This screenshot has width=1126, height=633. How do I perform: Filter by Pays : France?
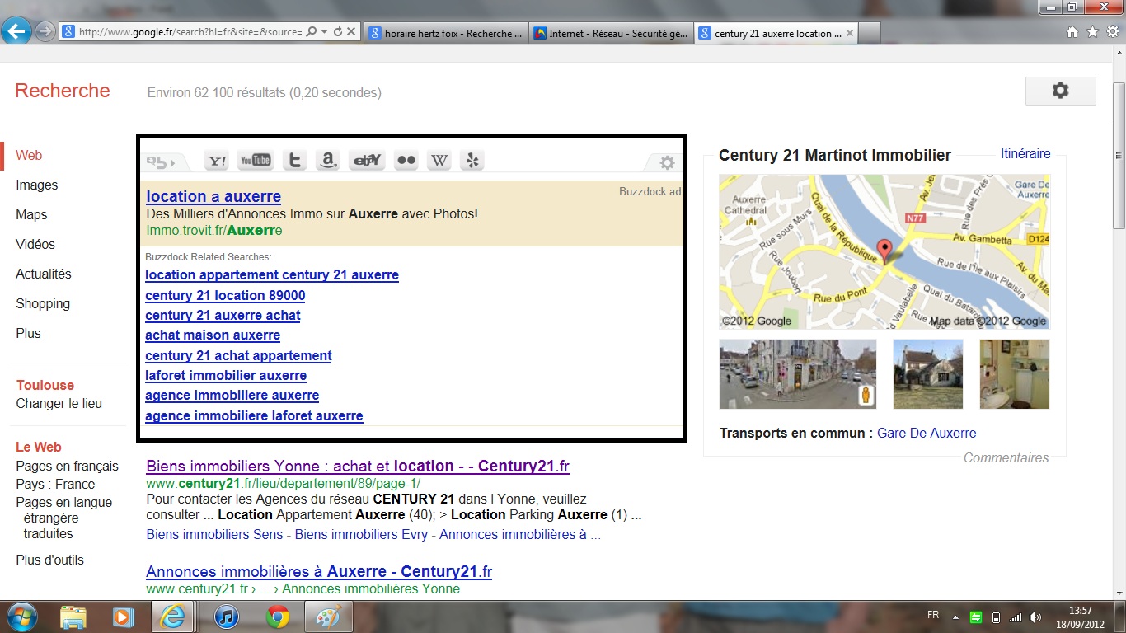click(x=55, y=484)
